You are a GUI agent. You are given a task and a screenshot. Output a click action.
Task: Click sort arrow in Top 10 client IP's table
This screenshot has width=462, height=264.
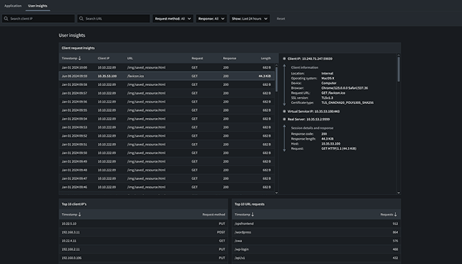[80, 214]
